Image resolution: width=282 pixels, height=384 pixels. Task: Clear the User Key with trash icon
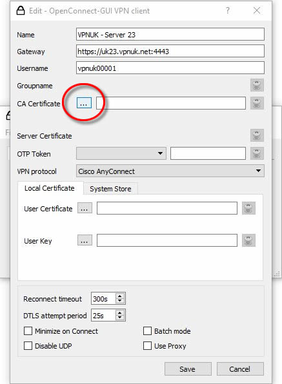tap(248, 240)
